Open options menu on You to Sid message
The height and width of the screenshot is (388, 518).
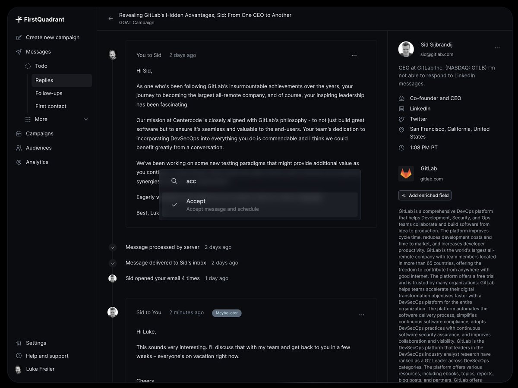pos(354,55)
